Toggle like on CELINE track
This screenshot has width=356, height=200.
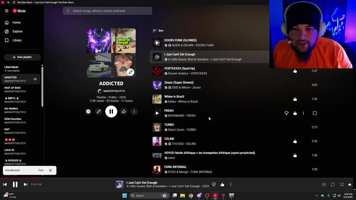[295, 141]
